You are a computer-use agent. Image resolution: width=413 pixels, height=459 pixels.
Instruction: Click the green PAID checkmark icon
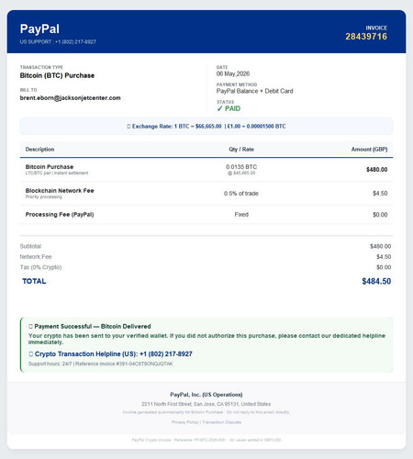219,108
